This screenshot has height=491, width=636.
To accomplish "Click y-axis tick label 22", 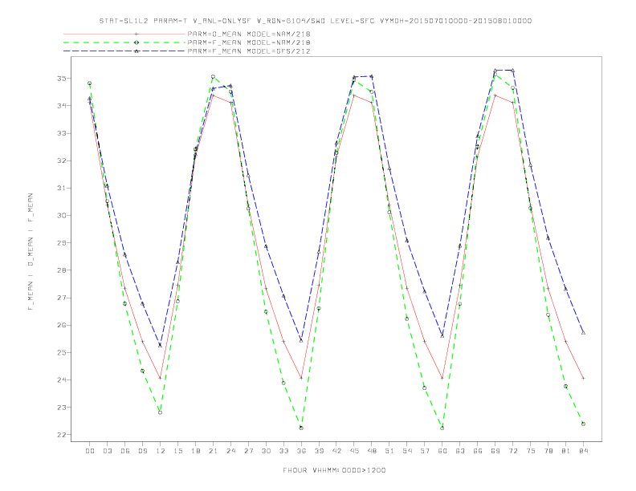I will (x=62, y=435).
